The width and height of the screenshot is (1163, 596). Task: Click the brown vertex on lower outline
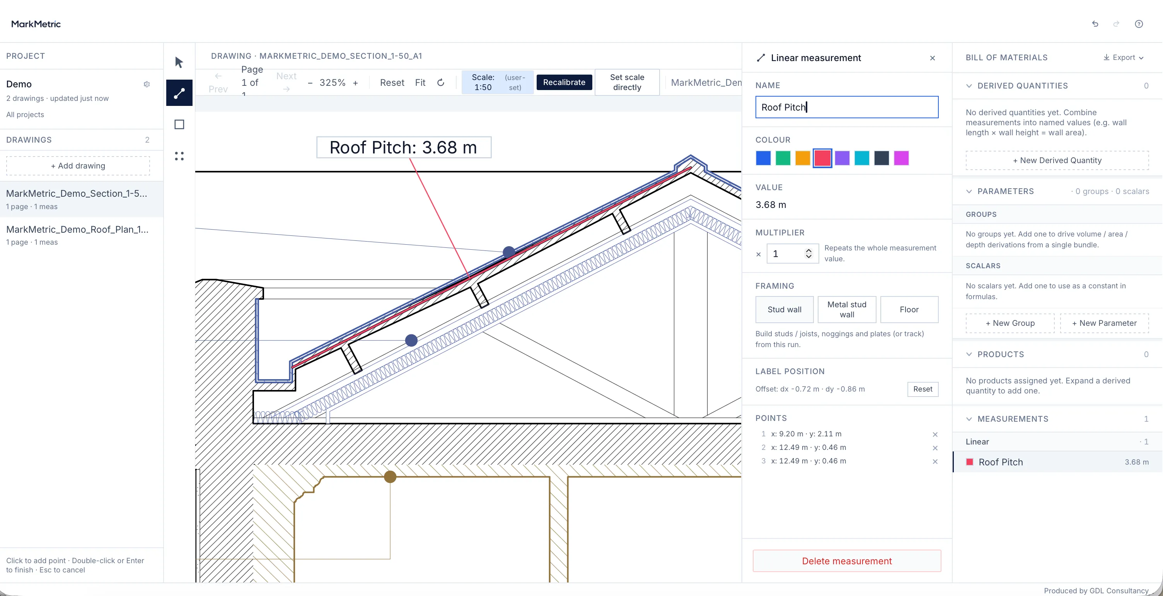[x=390, y=477]
